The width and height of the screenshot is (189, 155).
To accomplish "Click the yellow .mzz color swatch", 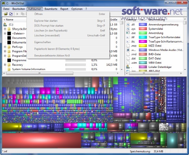I will (143, 46).
